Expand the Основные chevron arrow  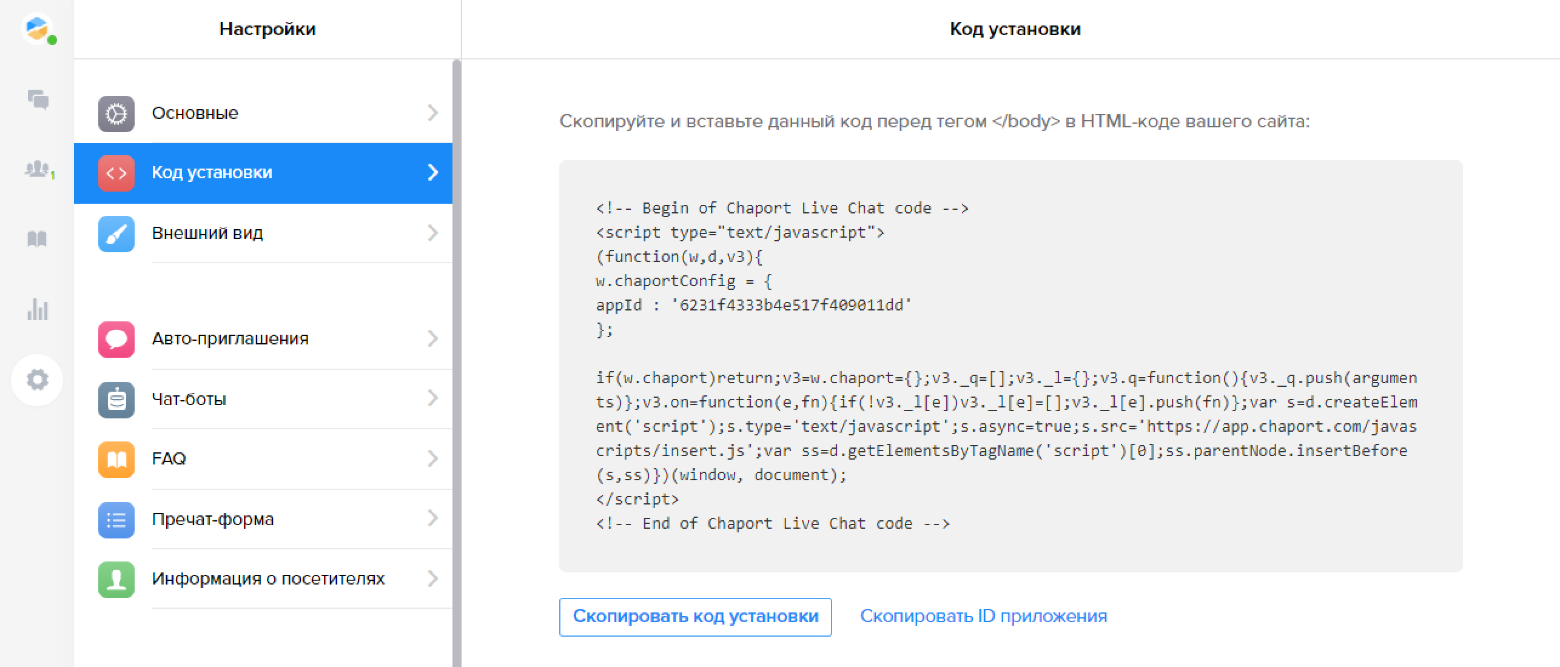(432, 113)
